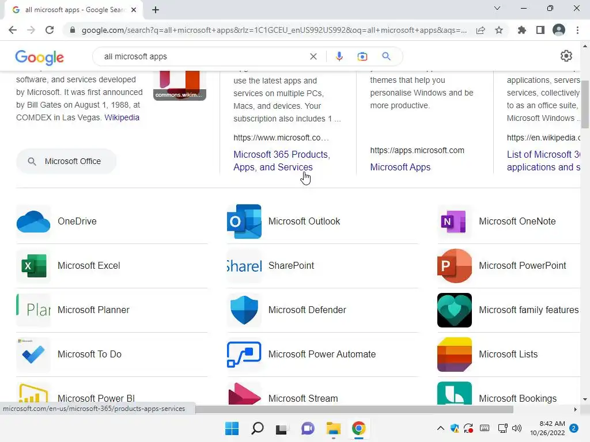Start voice search with the microphone icon
Screen dimensions: 590x442
click(339, 56)
